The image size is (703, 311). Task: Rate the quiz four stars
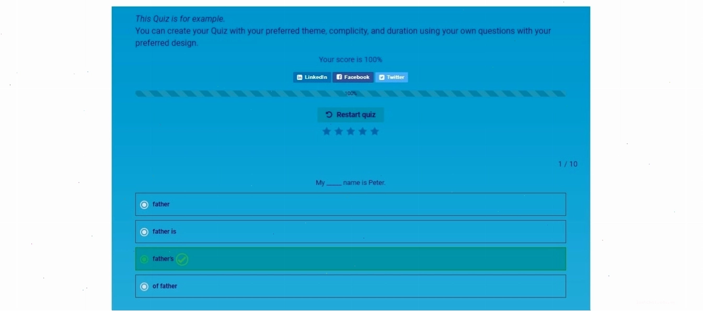click(x=363, y=131)
